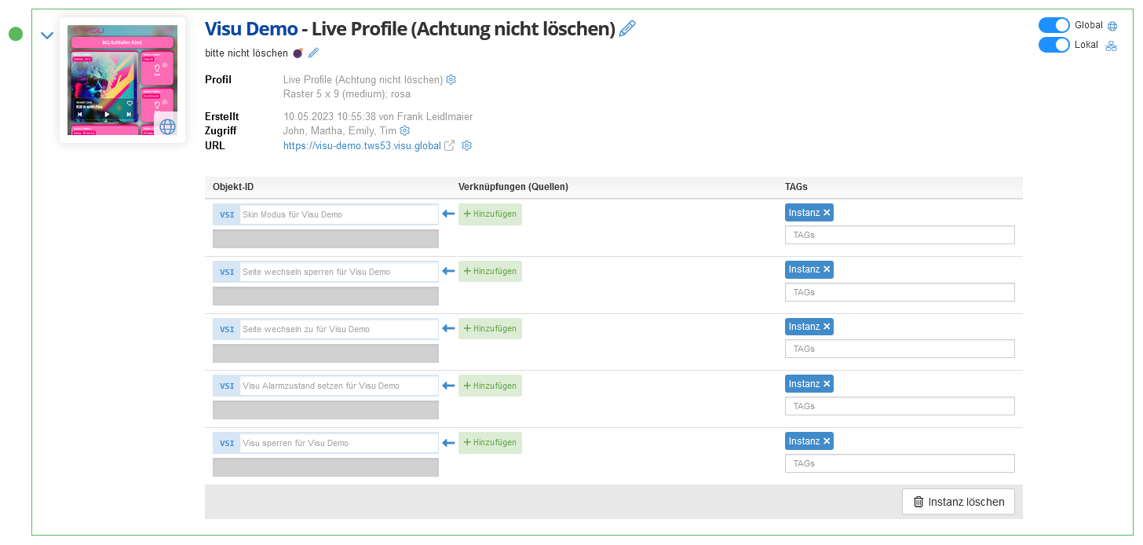This screenshot has width=1143, height=545.
Task: Add link via Hinzufügen for Visu sperren
Action: (490, 443)
